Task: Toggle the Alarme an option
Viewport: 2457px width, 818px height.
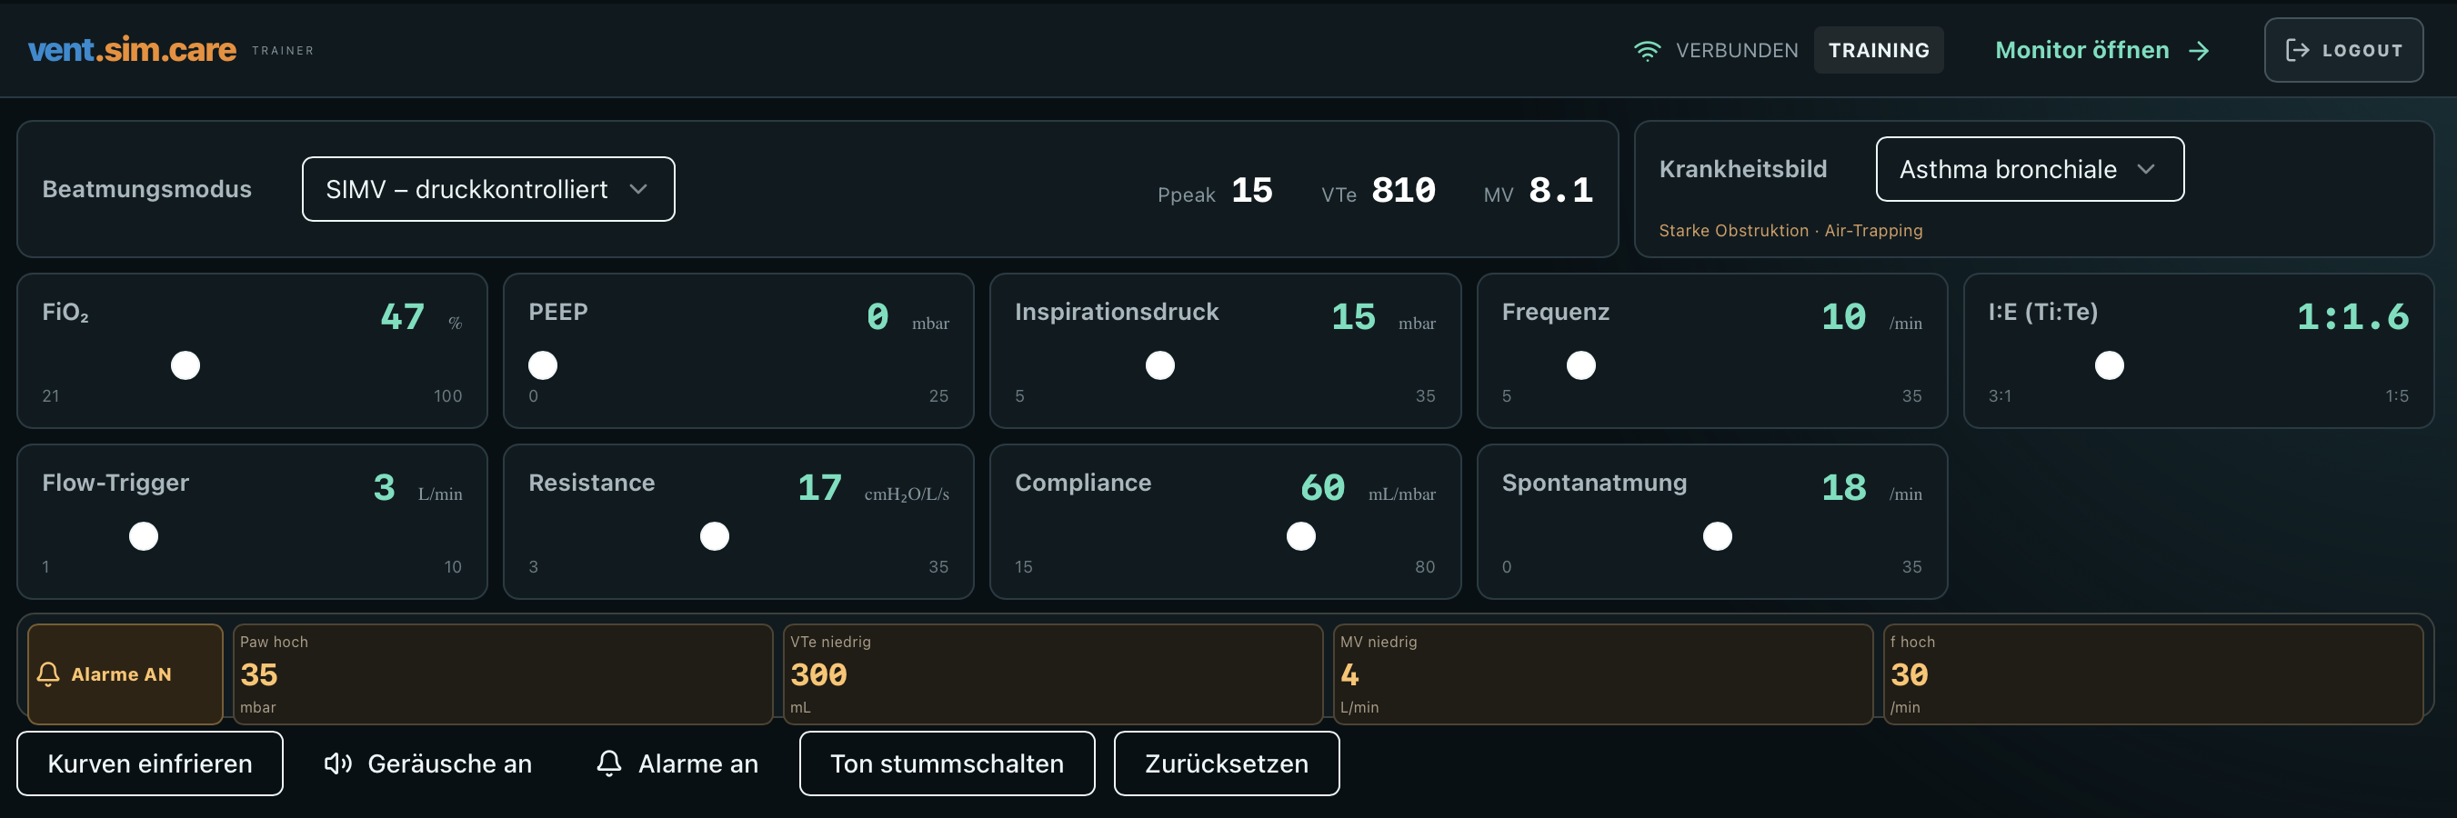Action: [677, 763]
